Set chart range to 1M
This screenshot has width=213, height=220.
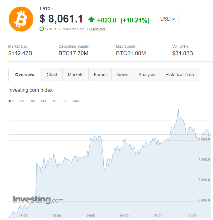click(33, 101)
